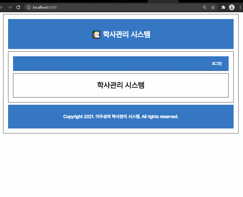Click the browser back arrow
The image size is (243, 197).
click(x=2, y=7)
